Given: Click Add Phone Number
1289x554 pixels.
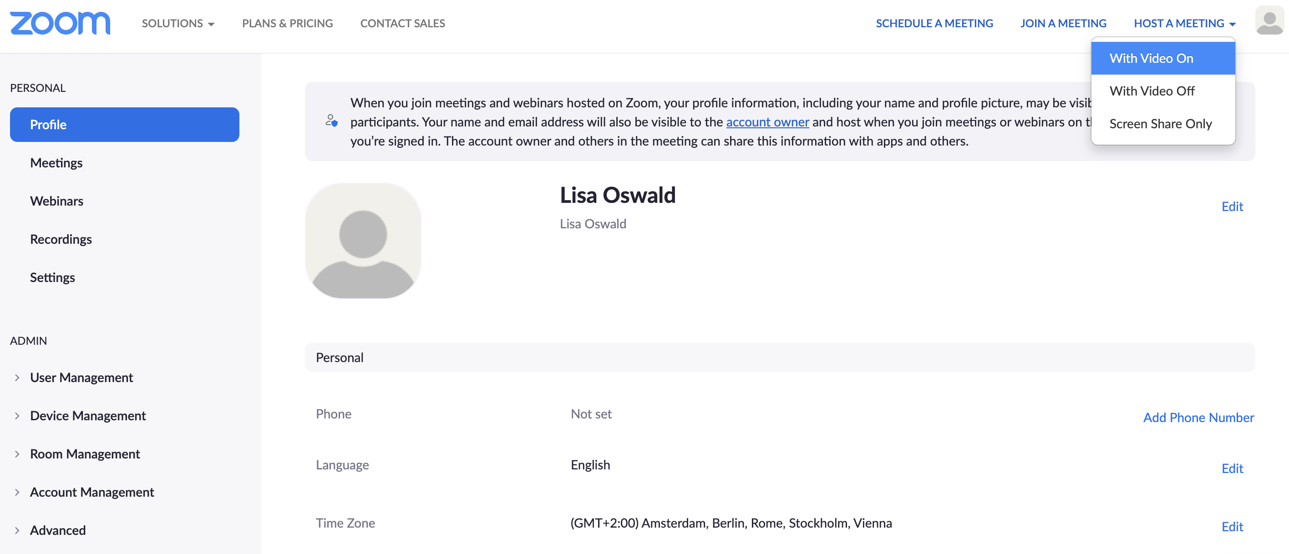Looking at the screenshot, I should [x=1198, y=418].
